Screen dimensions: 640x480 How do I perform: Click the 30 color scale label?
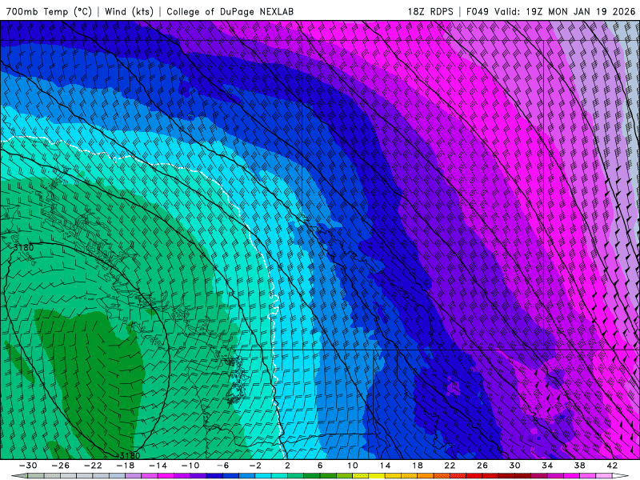[514, 466]
